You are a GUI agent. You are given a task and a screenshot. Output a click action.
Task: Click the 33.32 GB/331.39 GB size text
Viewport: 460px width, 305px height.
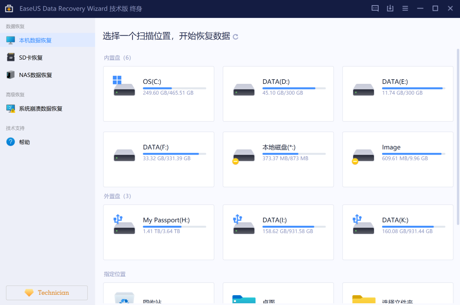[167, 158]
